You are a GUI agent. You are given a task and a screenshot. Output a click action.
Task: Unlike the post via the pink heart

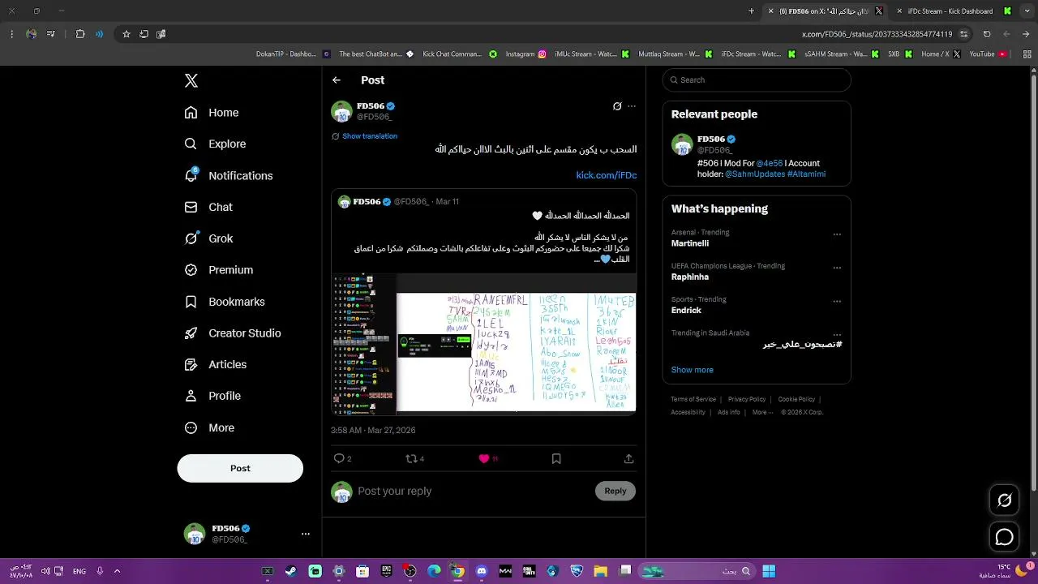point(484,458)
